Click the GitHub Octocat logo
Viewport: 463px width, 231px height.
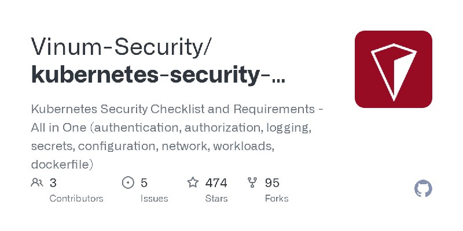[x=423, y=189]
